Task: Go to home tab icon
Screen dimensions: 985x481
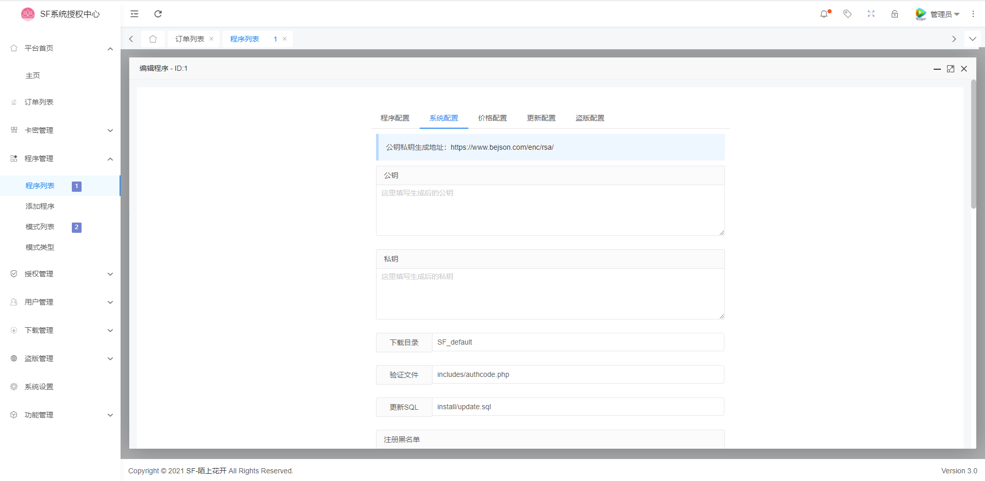Action: click(x=153, y=39)
